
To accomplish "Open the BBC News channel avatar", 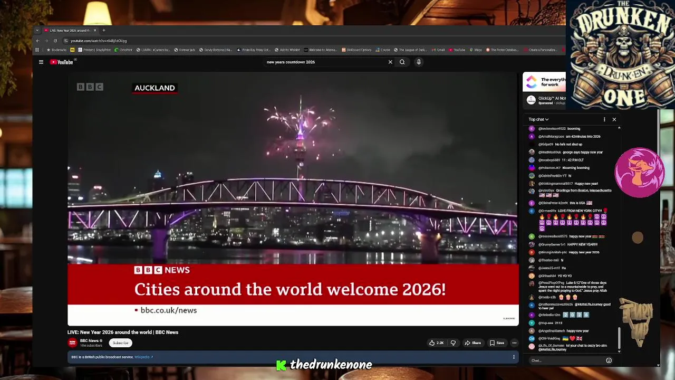I will click(72, 343).
